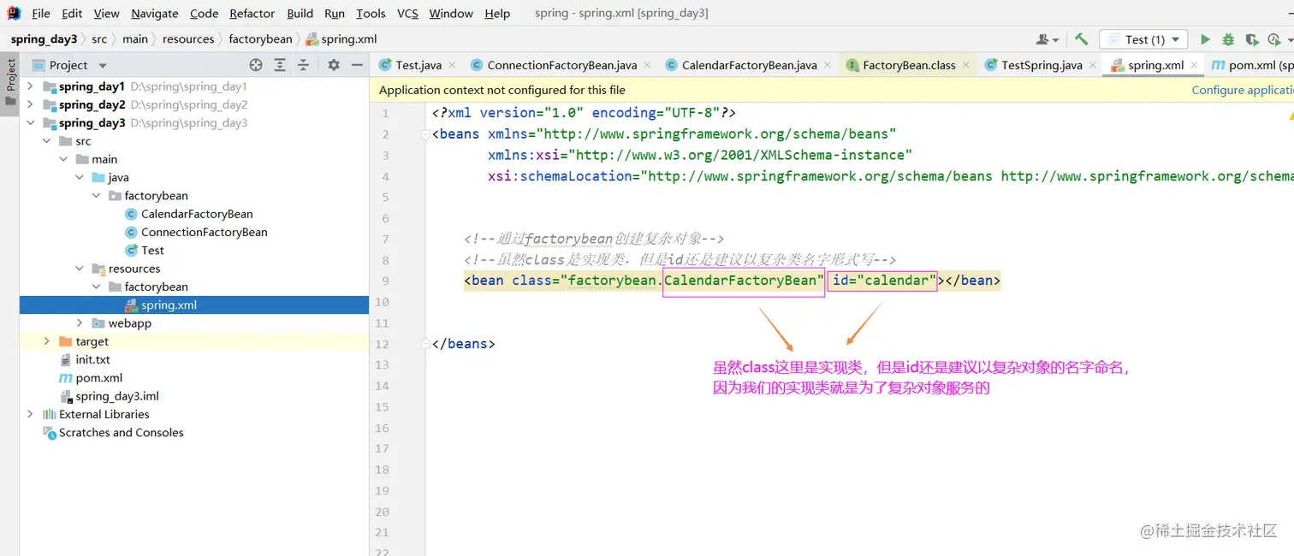Toggle fold marker at closing beans line 12

point(424,344)
